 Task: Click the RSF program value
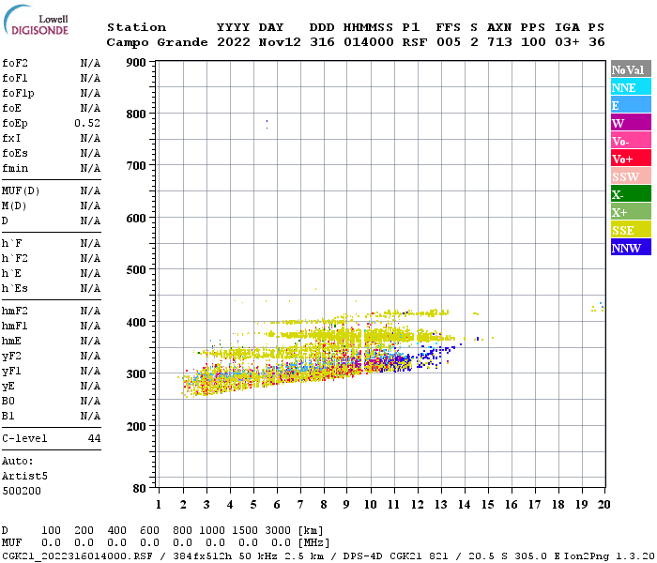415,42
